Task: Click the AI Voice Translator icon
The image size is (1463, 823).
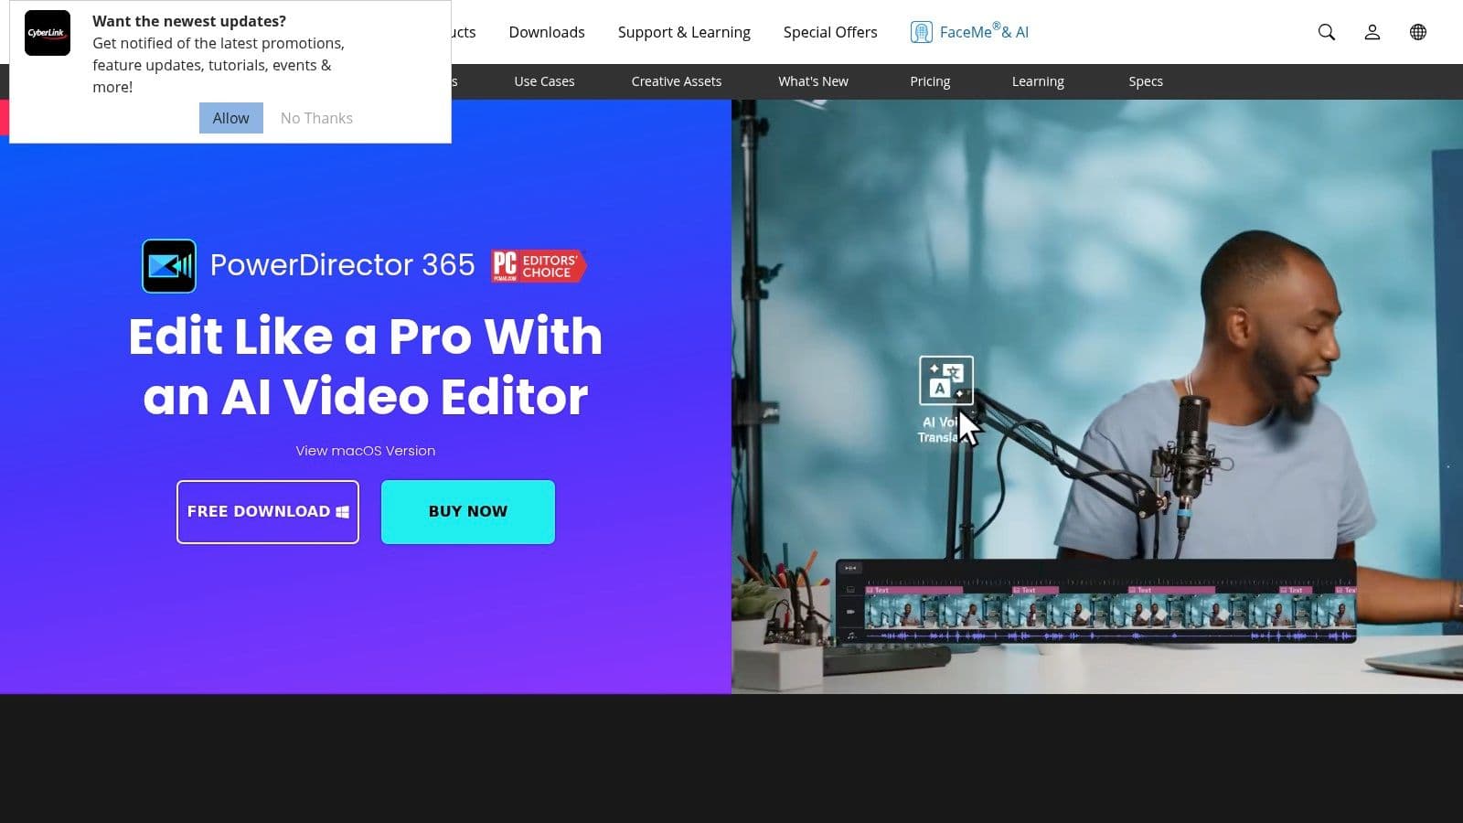Action: point(945,380)
